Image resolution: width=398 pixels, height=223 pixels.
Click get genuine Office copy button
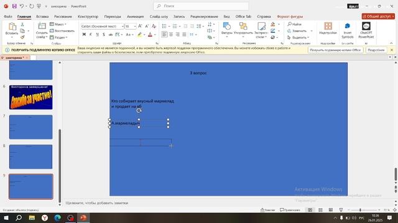(335, 50)
